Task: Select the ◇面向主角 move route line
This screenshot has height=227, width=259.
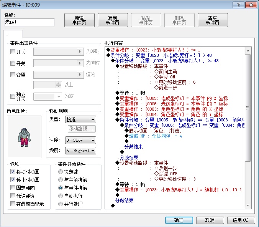Action: pyautogui.click(x=166, y=71)
